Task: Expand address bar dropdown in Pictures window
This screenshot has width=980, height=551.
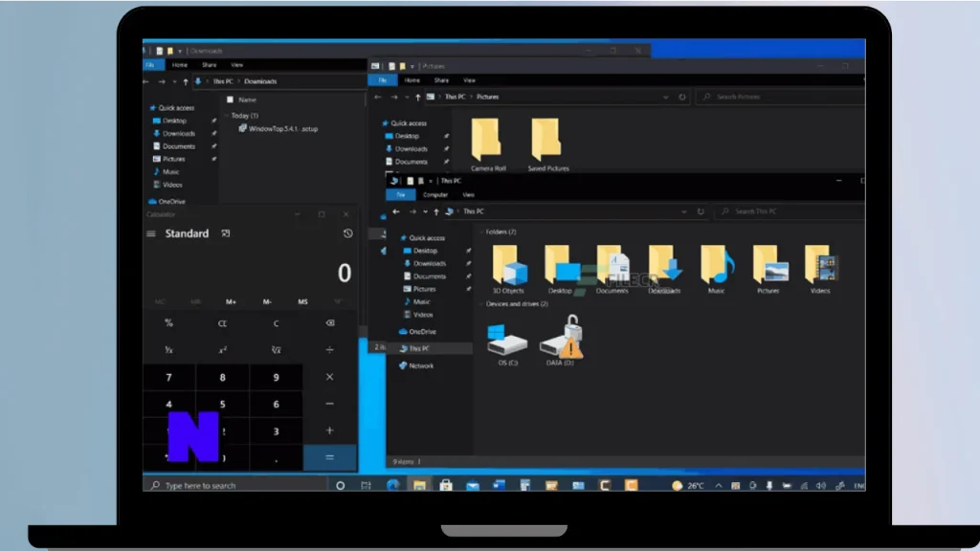Action: pos(666,97)
